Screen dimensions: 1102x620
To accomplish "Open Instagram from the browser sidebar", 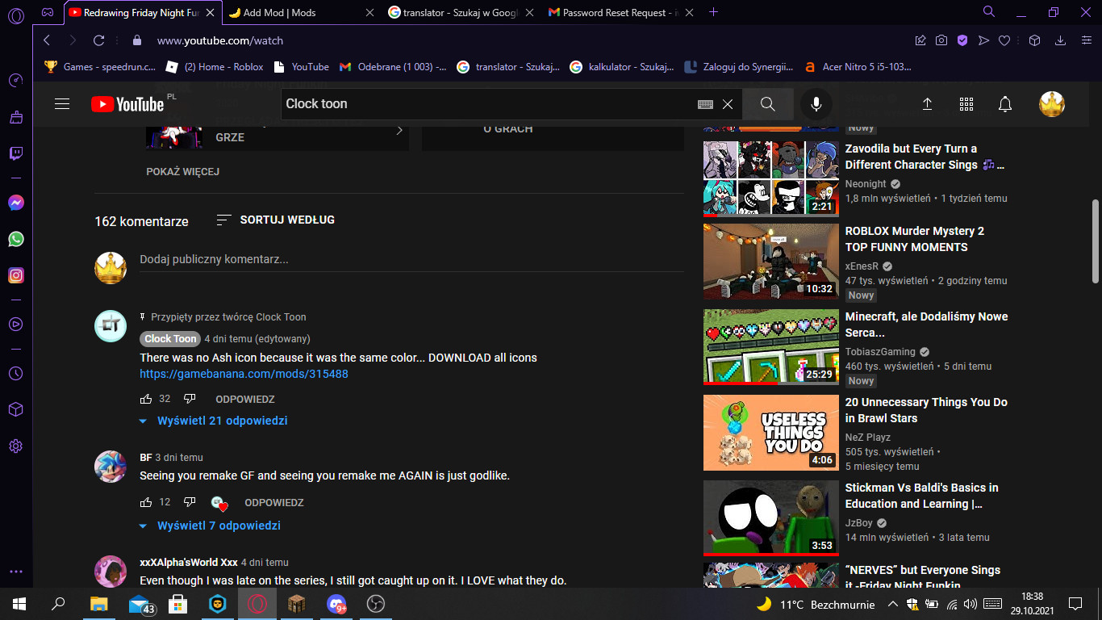I will [x=16, y=275].
